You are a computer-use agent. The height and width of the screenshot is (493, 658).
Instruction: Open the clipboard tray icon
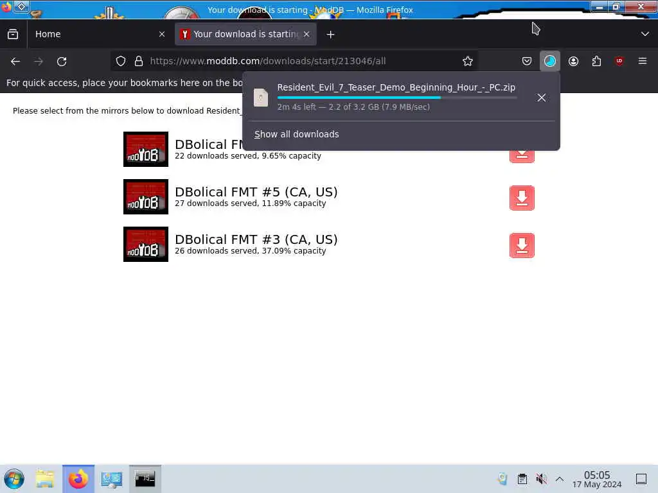tap(522, 479)
